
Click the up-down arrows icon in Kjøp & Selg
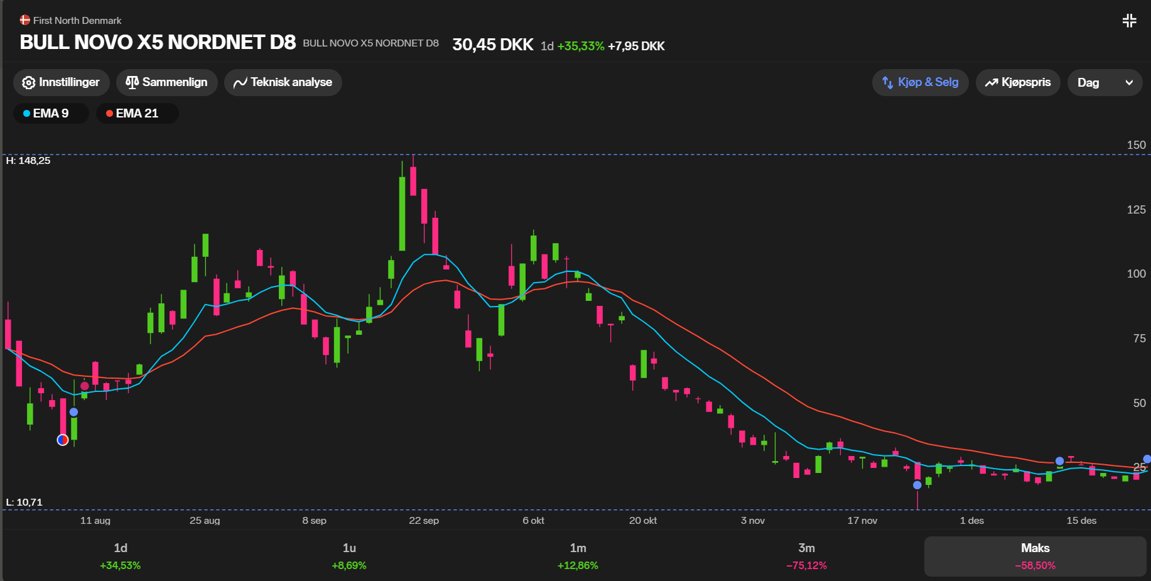[887, 83]
